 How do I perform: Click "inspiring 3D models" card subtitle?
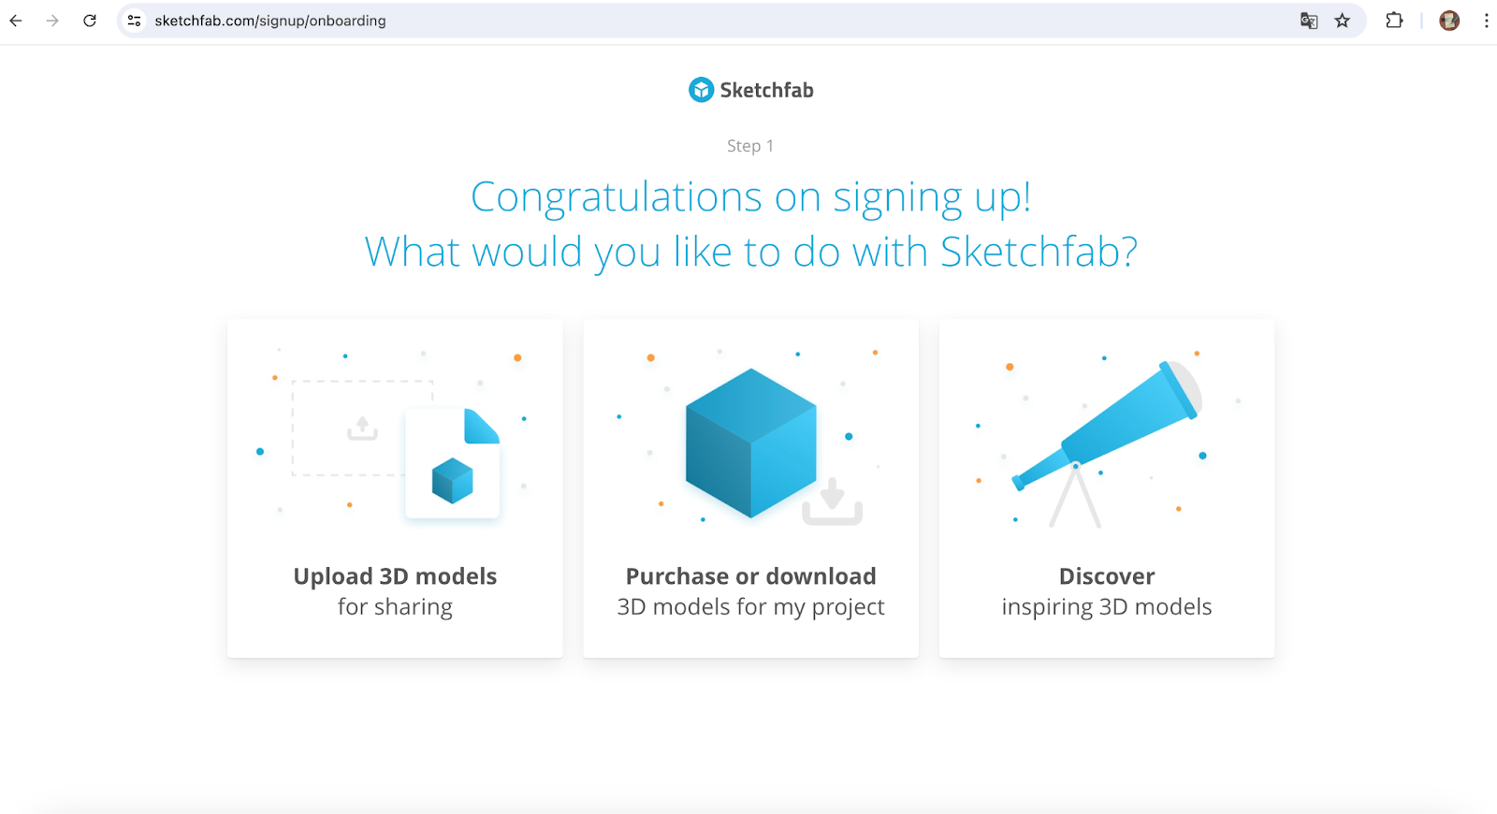point(1107,607)
